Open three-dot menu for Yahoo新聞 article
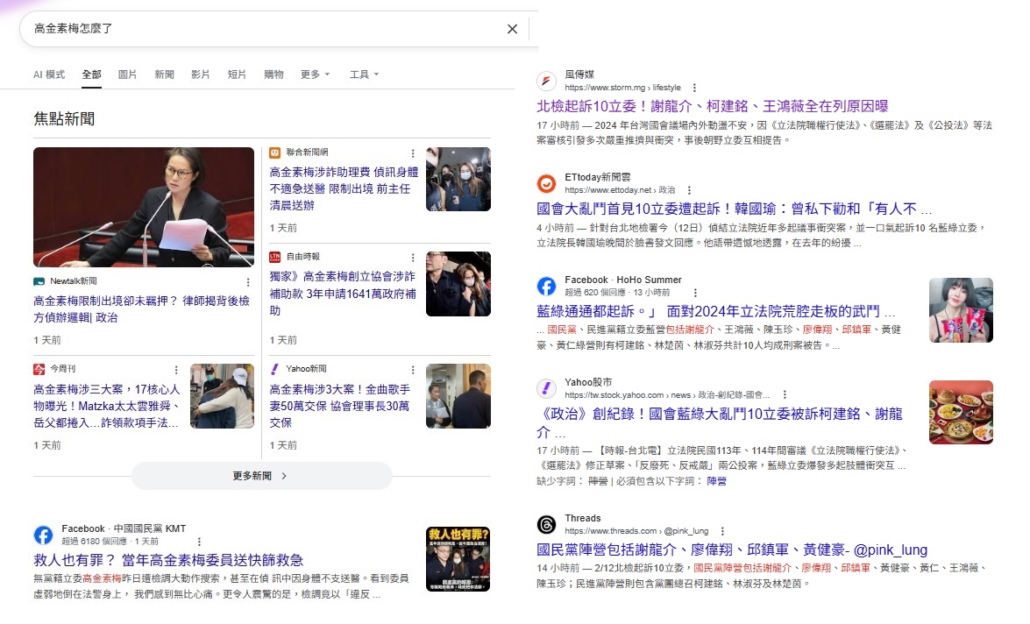Image resolution: width=1030 pixels, height=624 pixels. (412, 370)
